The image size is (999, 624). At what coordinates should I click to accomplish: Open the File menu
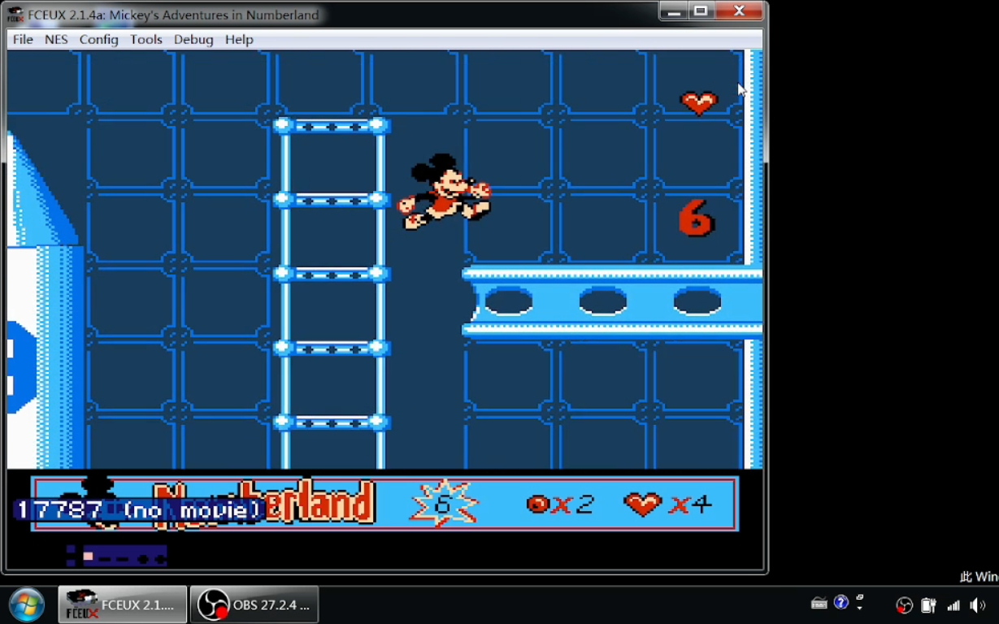point(23,39)
